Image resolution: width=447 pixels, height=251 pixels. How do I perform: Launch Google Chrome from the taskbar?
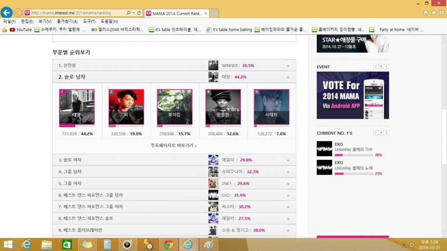pyautogui.click(x=168, y=244)
